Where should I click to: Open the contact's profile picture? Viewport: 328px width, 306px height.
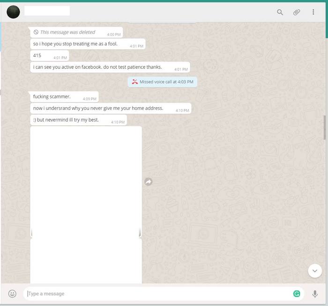pos(13,12)
